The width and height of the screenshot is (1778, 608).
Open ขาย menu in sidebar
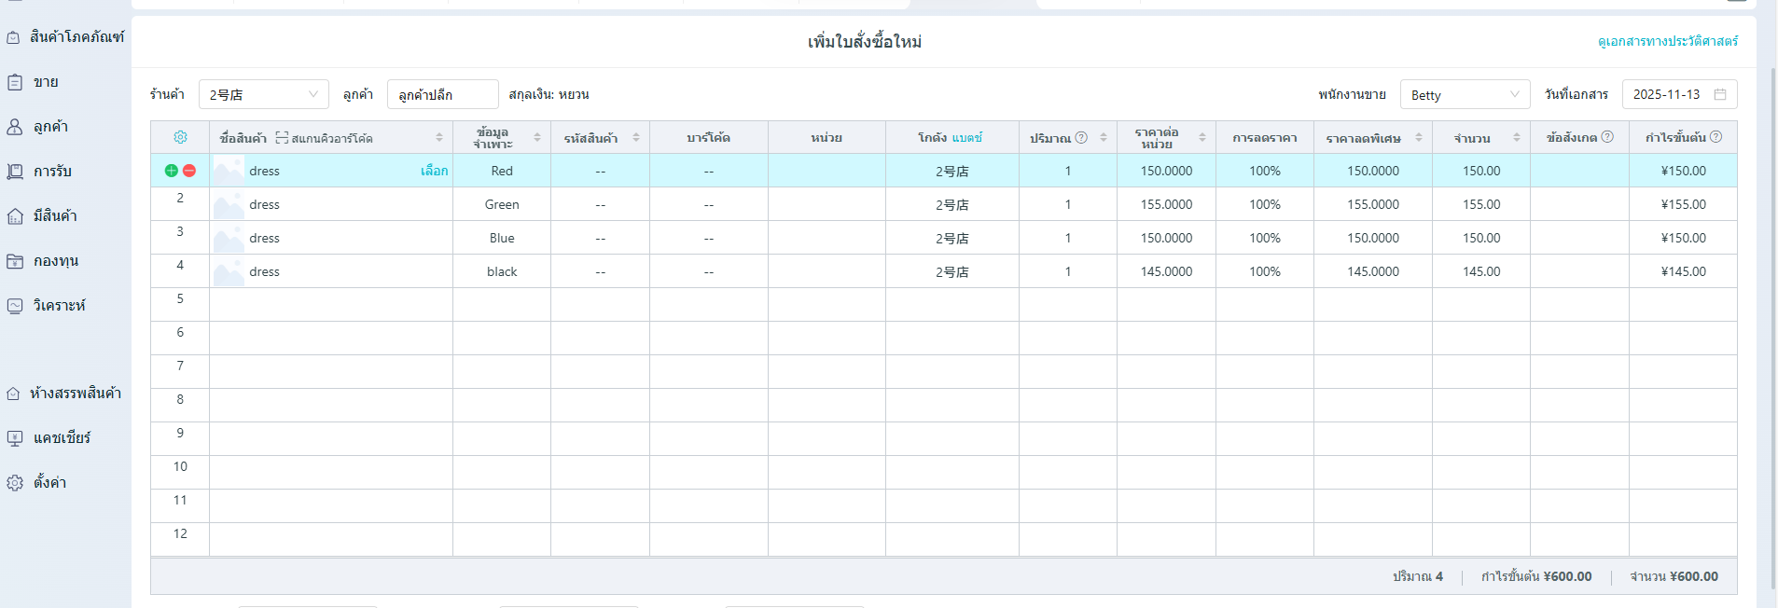46,82
